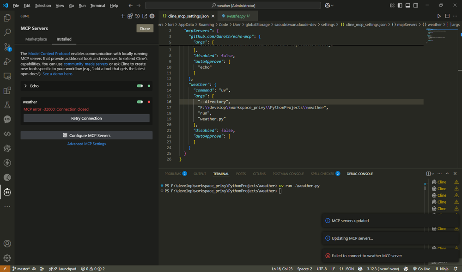The height and width of the screenshot is (272, 462).
Task: Toggle the primary sidebar layout icon
Action: tap(400, 6)
